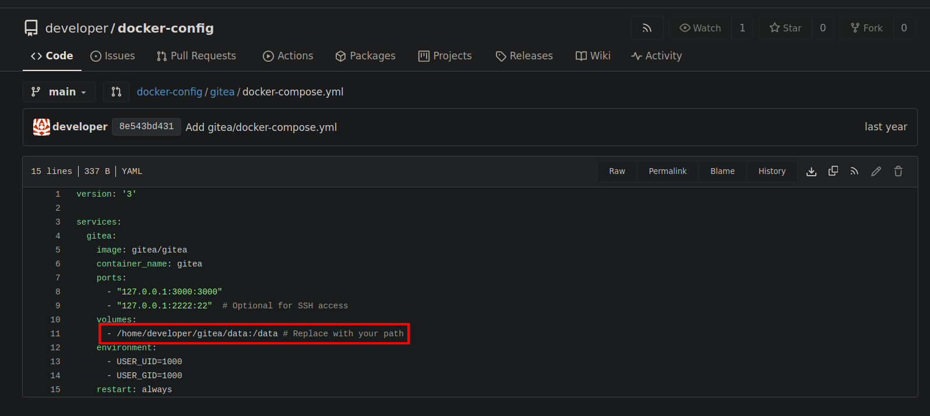
Task: Open developer avatar in commit row
Action: coord(41,127)
